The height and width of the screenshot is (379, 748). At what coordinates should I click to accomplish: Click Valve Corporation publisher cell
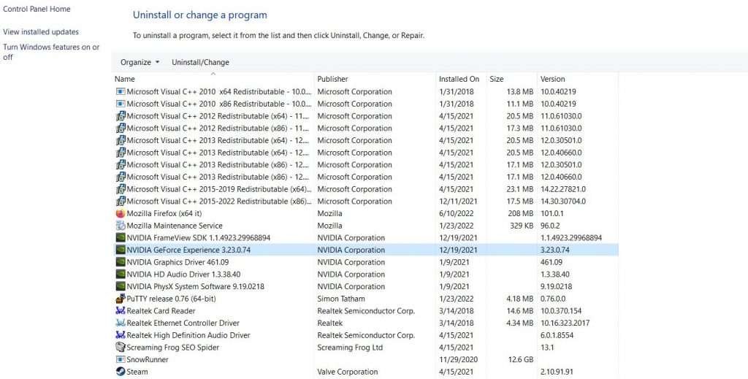[347, 372]
